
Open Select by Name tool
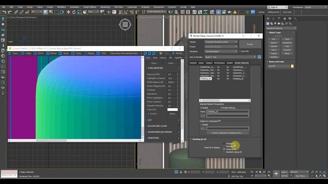pyautogui.click(x=51, y=12)
